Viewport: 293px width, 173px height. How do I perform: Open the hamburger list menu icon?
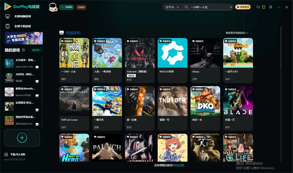pos(270,7)
